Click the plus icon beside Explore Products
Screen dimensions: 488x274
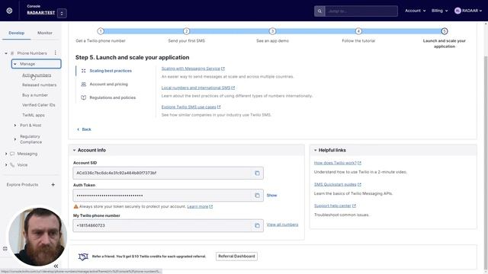(53, 184)
